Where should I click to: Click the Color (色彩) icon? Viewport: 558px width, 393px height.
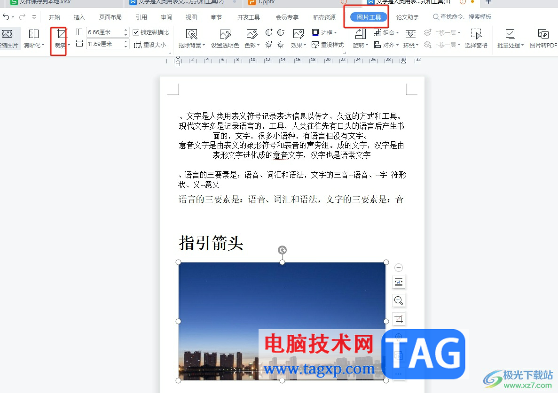(251, 34)
